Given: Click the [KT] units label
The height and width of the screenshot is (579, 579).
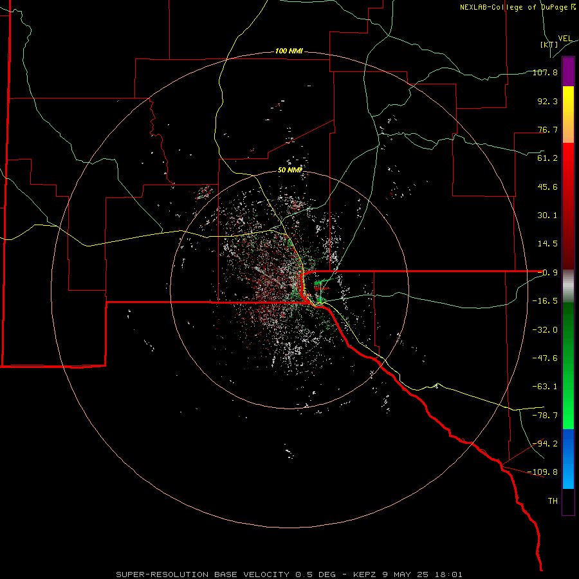Looking at the screenshot, I should click(549, 44).
